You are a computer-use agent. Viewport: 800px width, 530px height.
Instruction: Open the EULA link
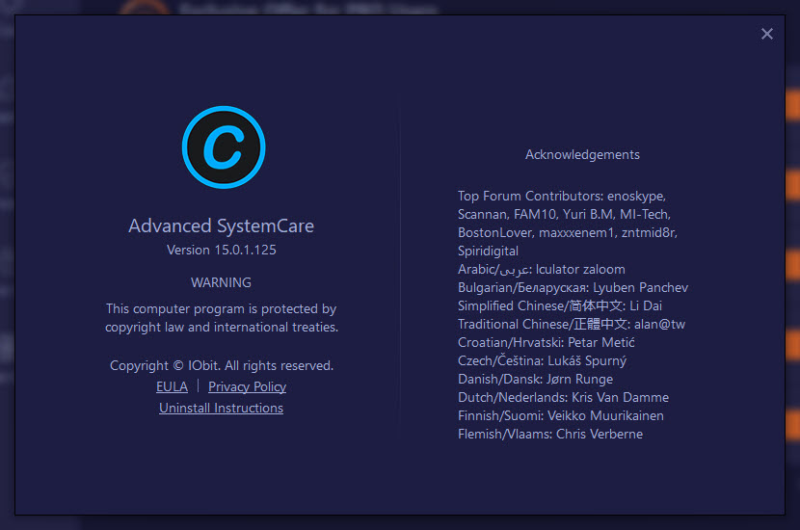(172, 386)
